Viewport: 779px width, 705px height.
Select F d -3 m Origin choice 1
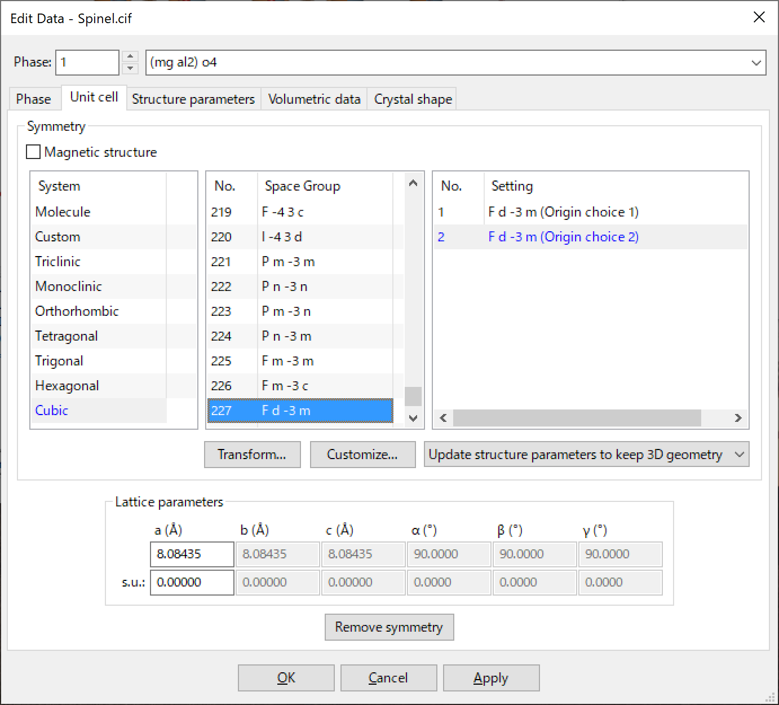563,212
